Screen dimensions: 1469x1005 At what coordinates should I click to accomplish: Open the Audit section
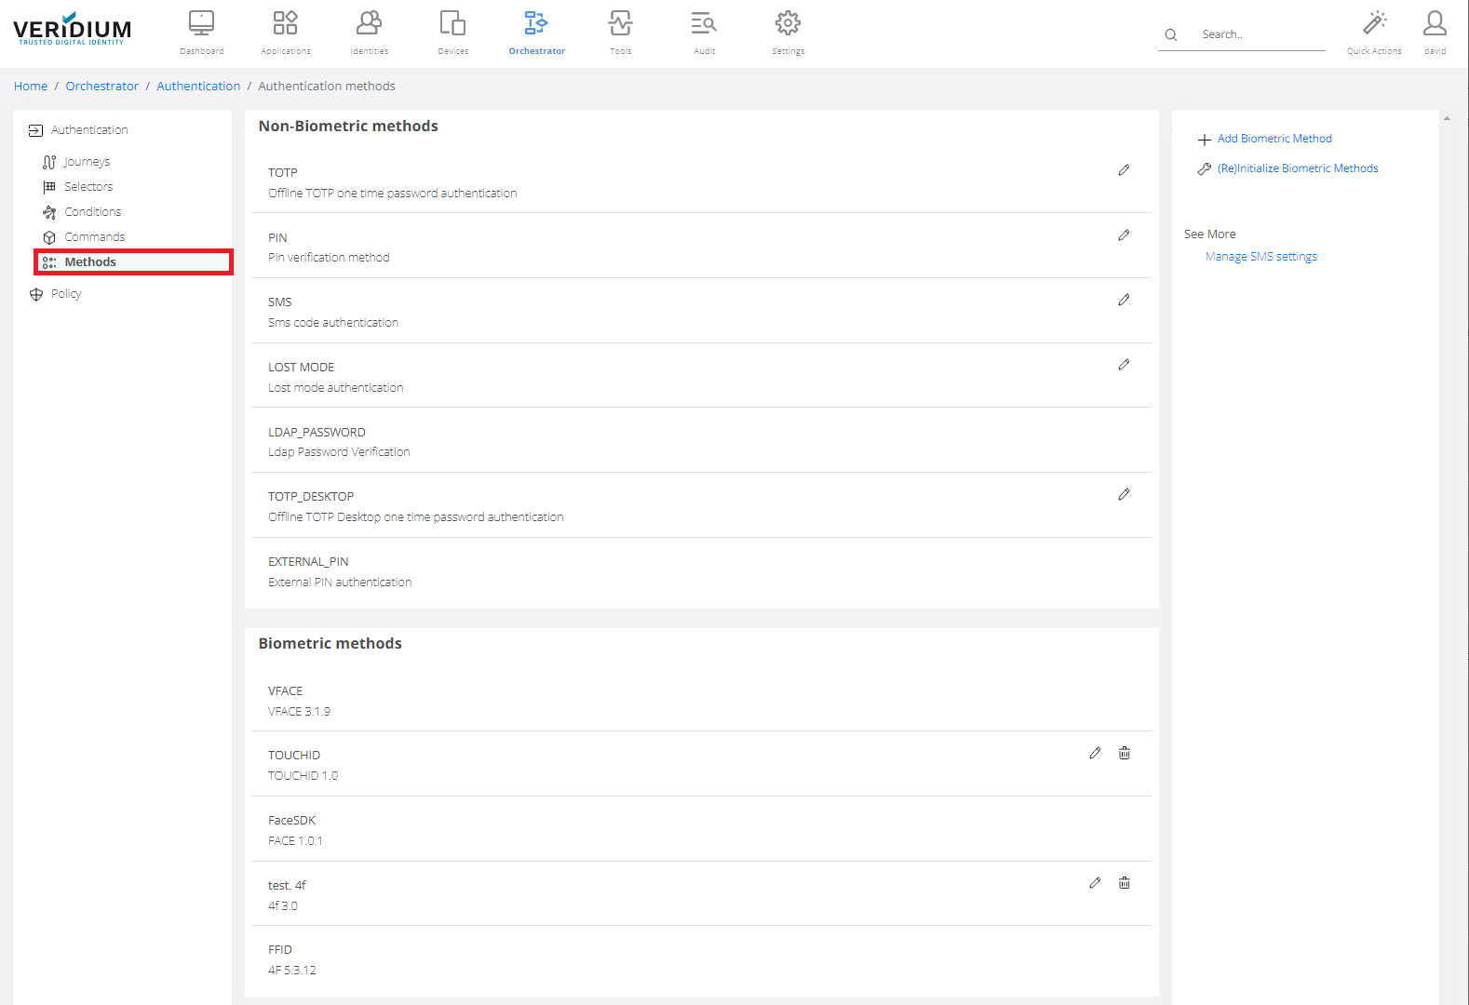click(x=704, y=33)
